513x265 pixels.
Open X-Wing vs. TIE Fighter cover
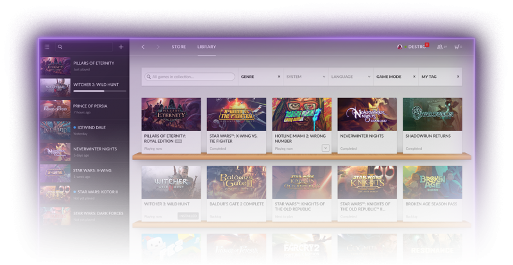237,115
